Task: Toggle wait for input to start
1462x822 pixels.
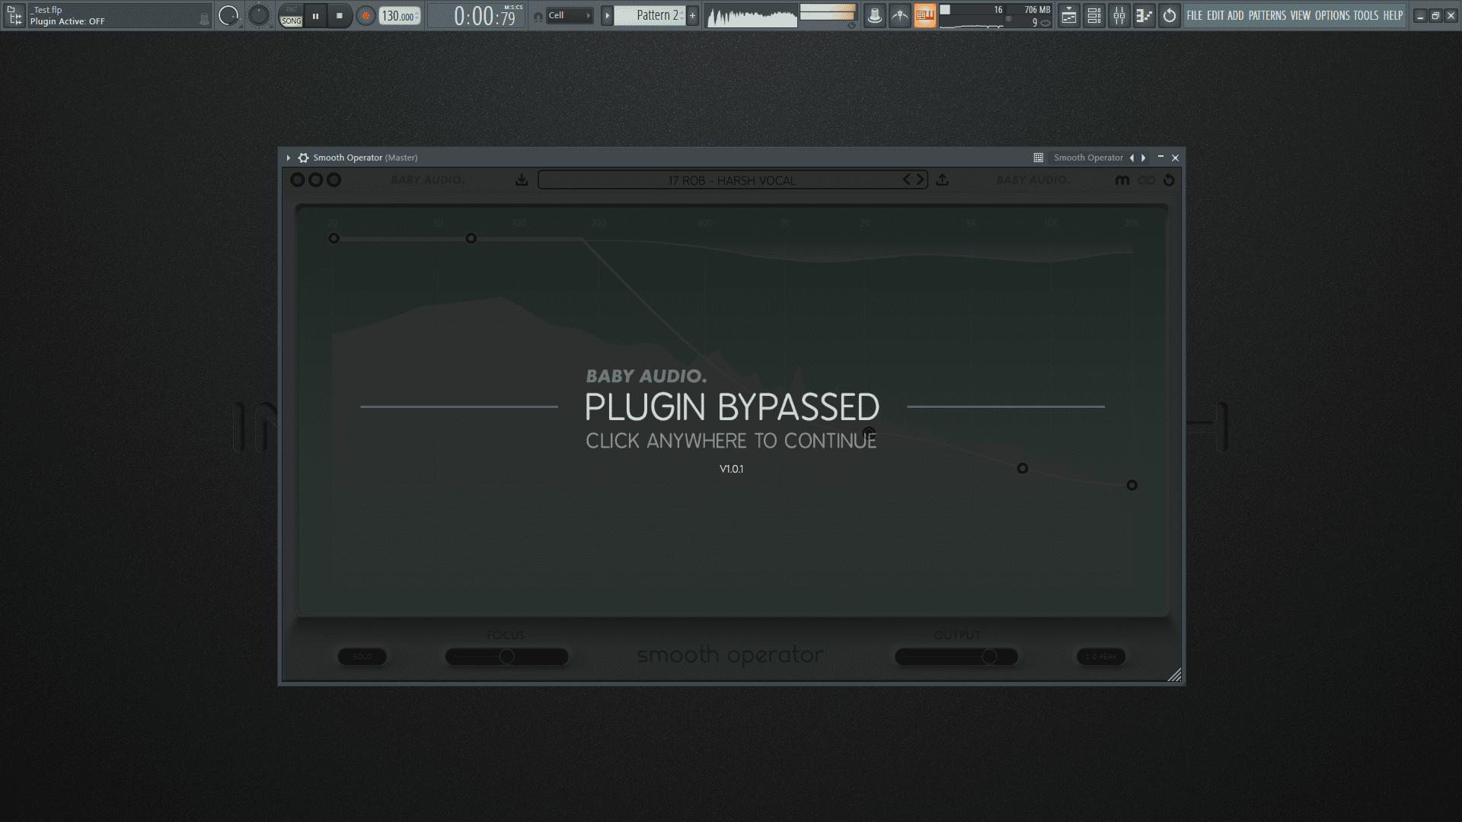Action: tap(900, 15)
